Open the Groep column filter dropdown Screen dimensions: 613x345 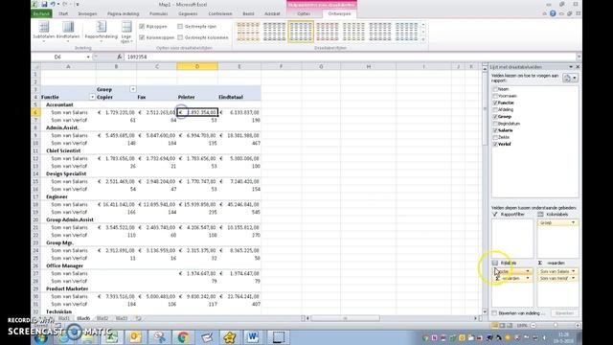coord(133,89)
